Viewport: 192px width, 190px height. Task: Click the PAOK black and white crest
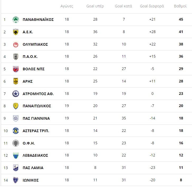coord(16,57)
